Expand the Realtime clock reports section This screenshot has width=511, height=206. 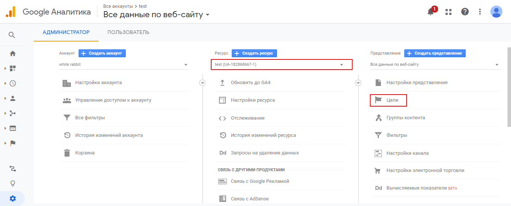13,83
